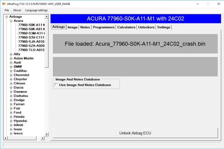The image size is (224, 149).
Task: Expand the Isuzu tree node
Action: pyautogui.click(x=11, y=129)
